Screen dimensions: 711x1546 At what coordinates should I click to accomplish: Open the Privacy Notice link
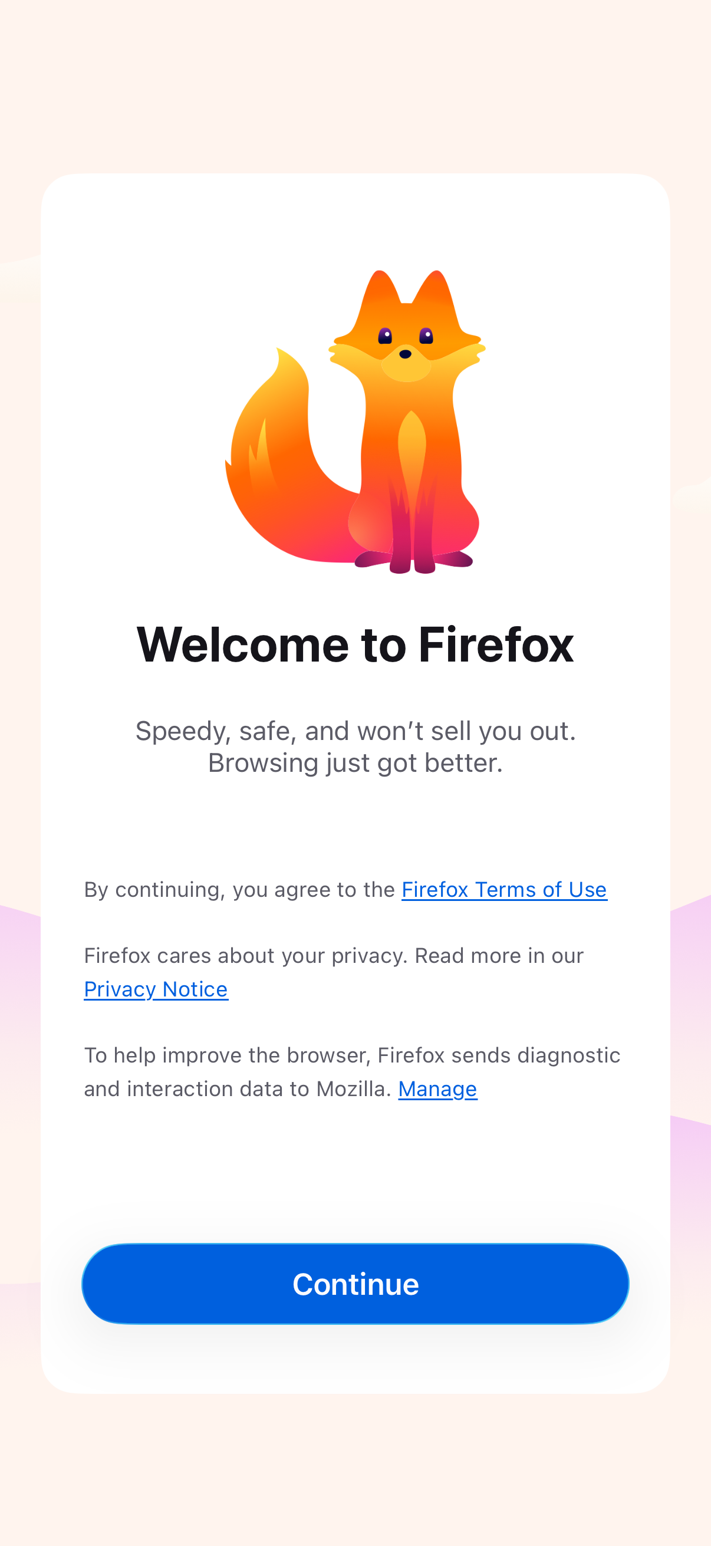coord(156,989)
